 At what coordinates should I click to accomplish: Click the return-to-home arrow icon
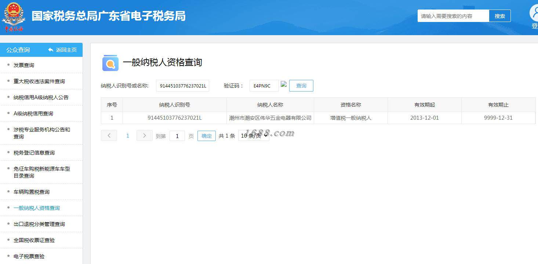[51, 50]
